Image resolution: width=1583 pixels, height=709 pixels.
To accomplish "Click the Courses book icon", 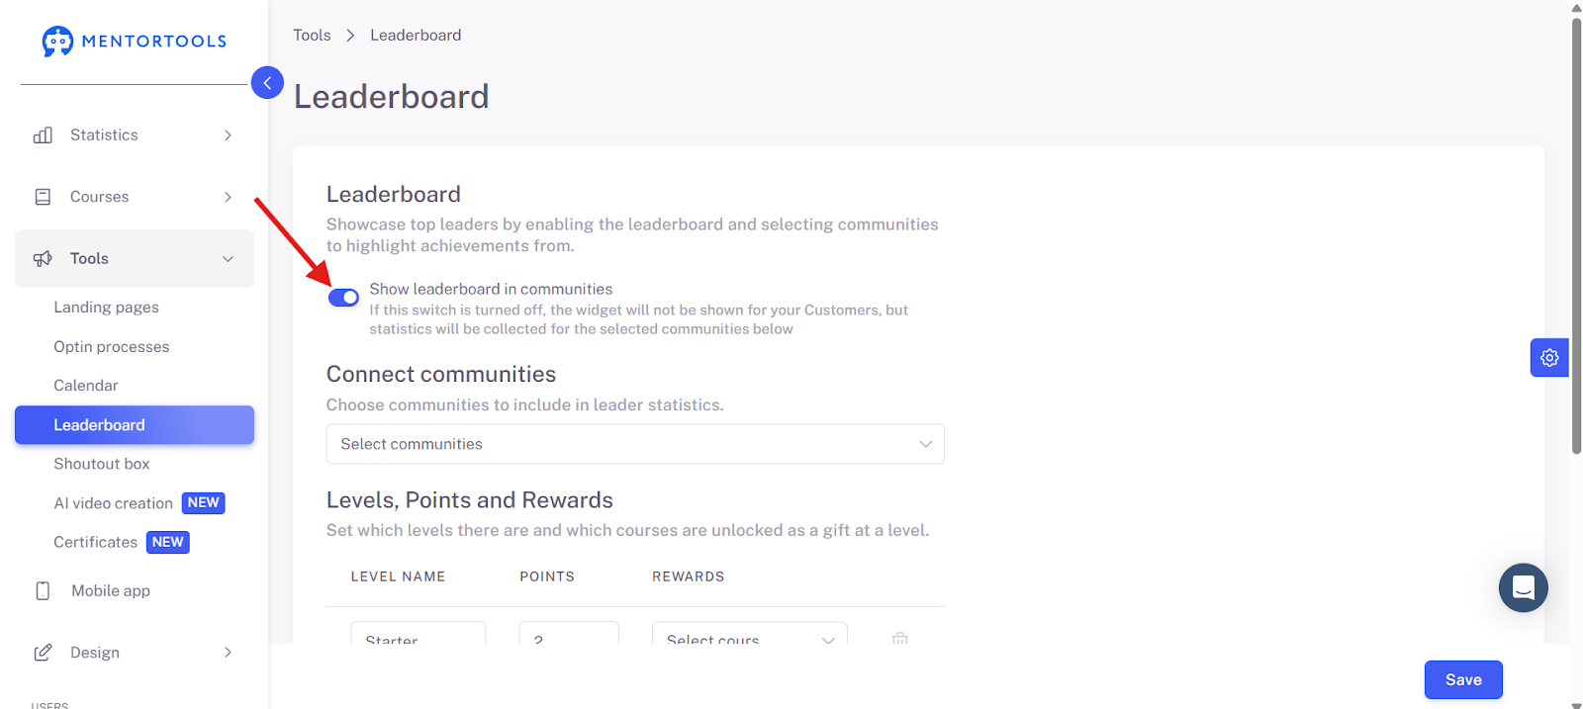I will tap(43, 197).
